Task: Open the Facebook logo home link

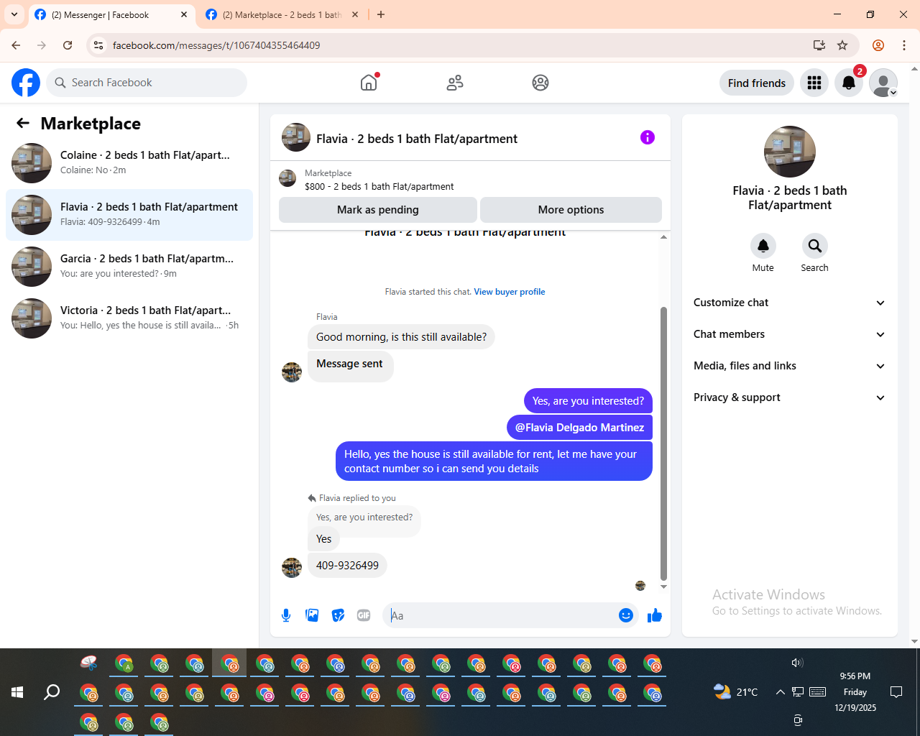Action: pos(26,83)
